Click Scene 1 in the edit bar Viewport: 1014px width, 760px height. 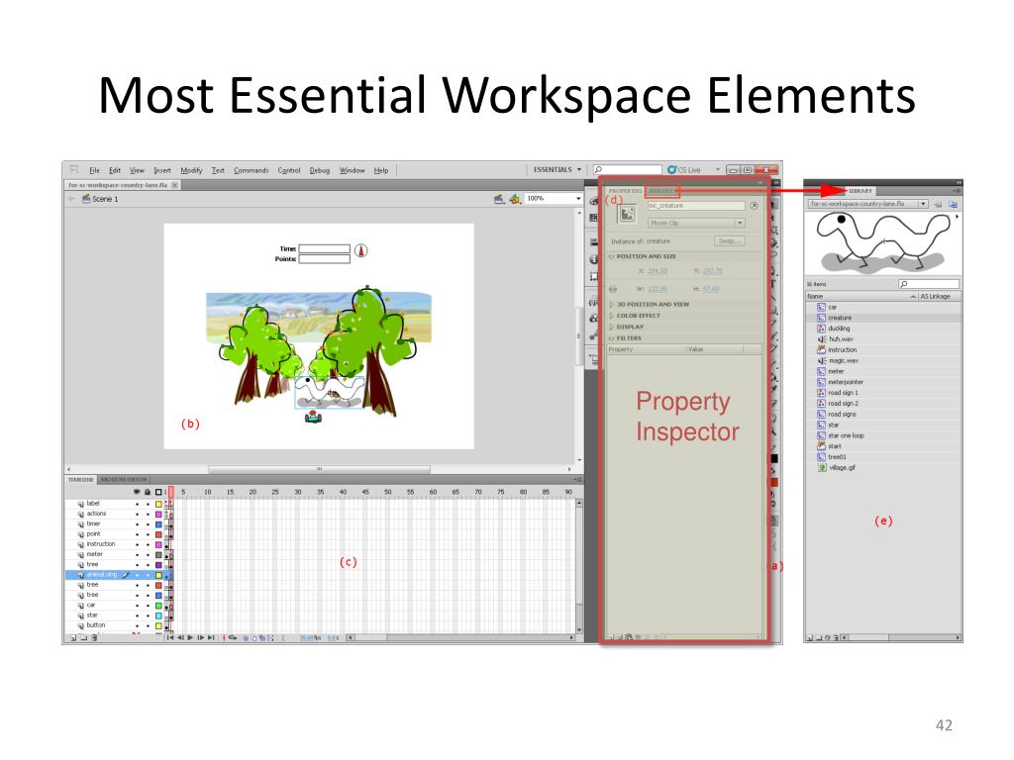tap(100, 199)
